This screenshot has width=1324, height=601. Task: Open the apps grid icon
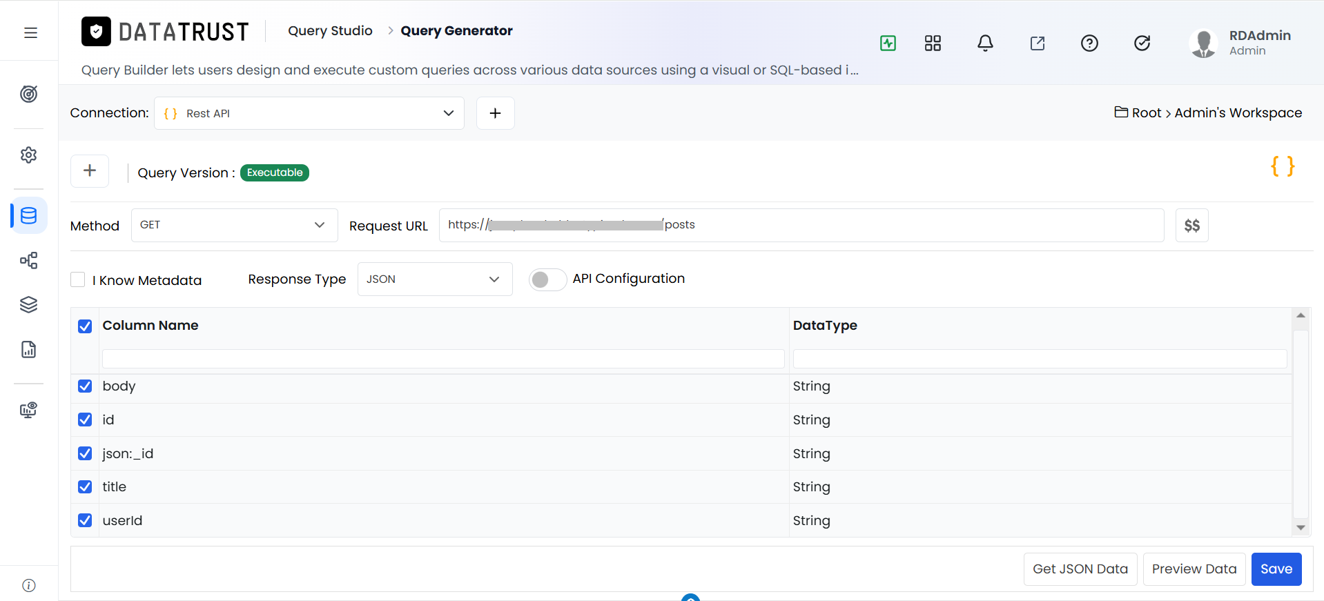coord(933,43)
